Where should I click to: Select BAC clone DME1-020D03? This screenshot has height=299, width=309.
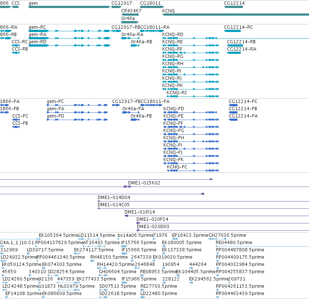(223, 230)
